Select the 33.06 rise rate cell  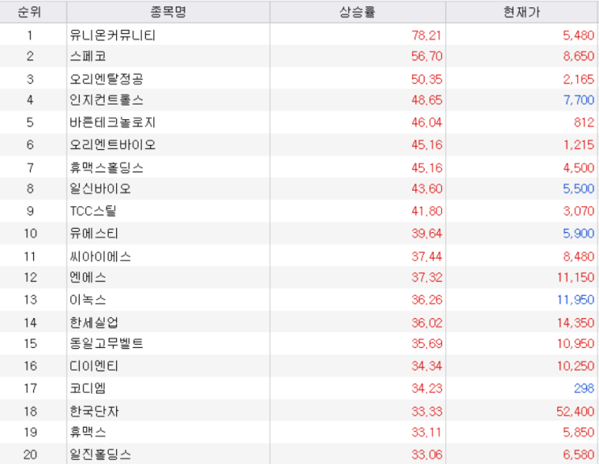[426, 454]
